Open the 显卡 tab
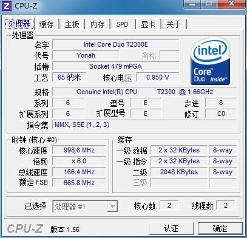This screenshot has height=238, width=247. tap(148, 24)
